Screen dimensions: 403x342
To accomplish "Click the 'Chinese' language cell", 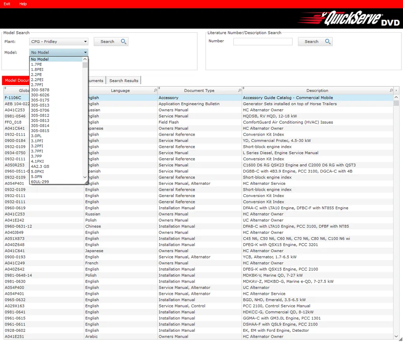I will tap(93, 227).
